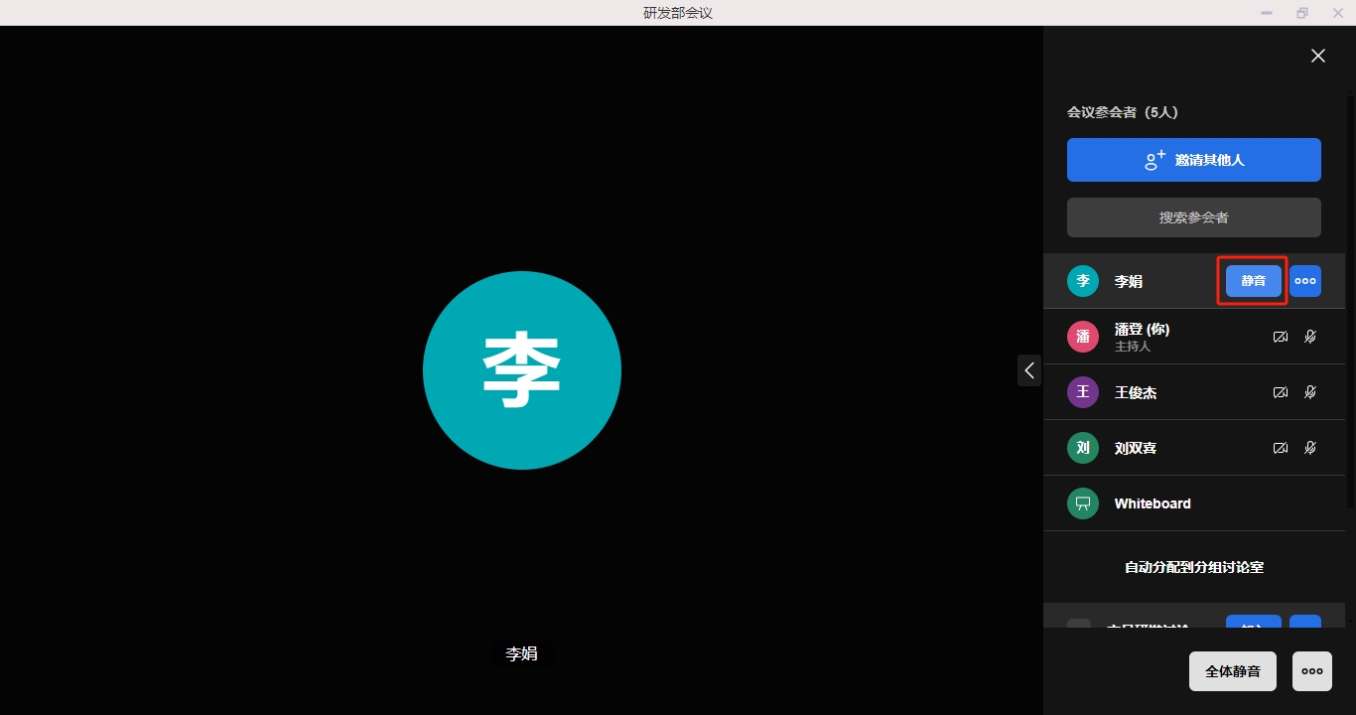Toggle the camera icon for 潘登
This screenshot has width=1356, height=715.
tap(1281, 337)
